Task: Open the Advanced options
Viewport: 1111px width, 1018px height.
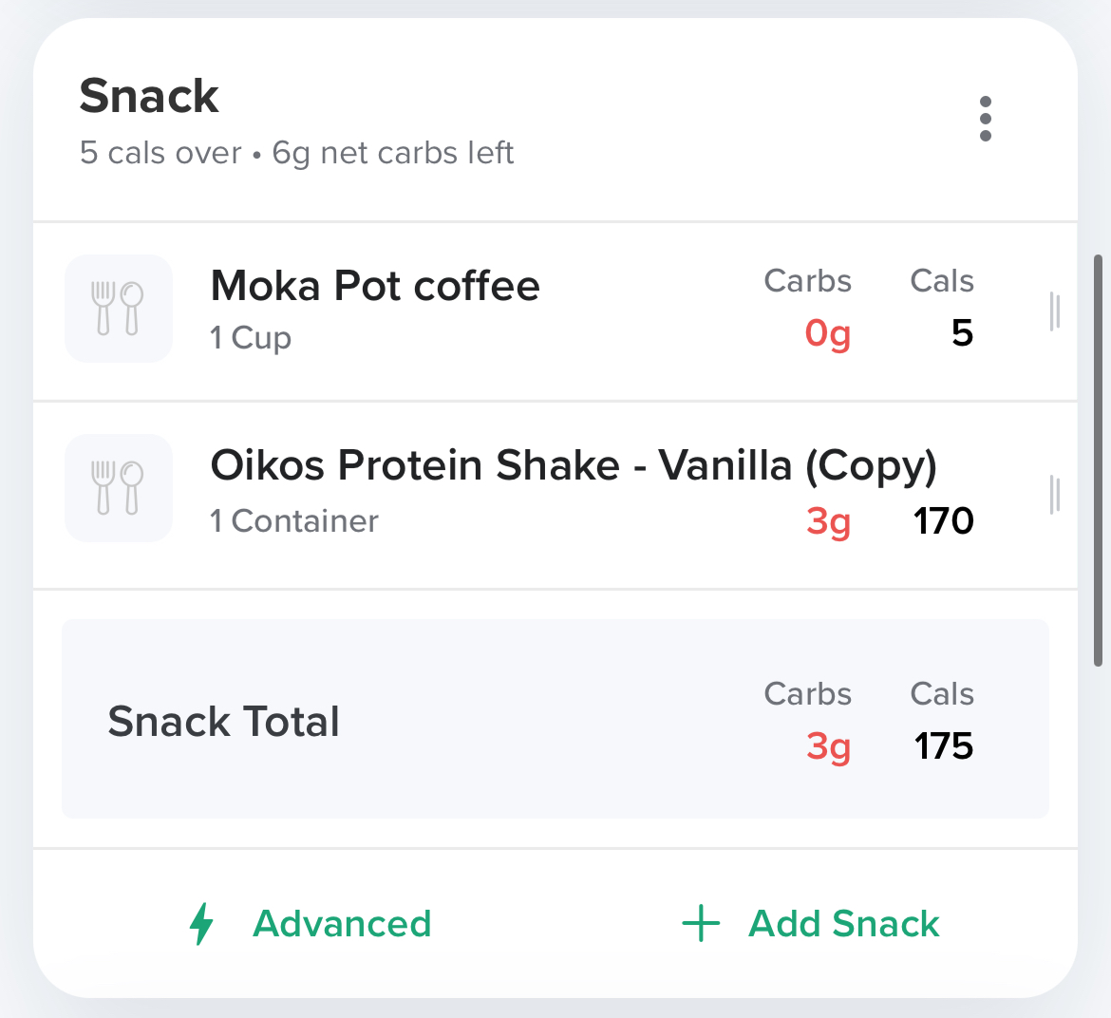Action: click(342, 923)
